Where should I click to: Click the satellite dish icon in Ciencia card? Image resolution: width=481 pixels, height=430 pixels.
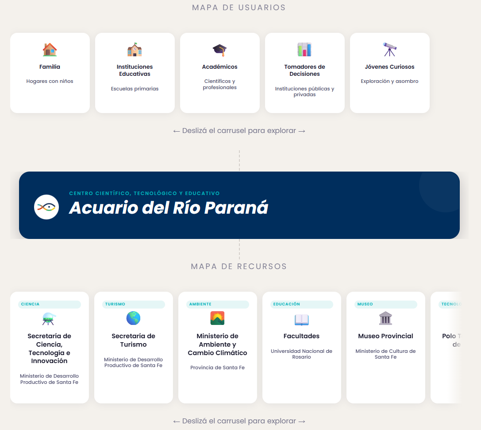pos(49,318)
